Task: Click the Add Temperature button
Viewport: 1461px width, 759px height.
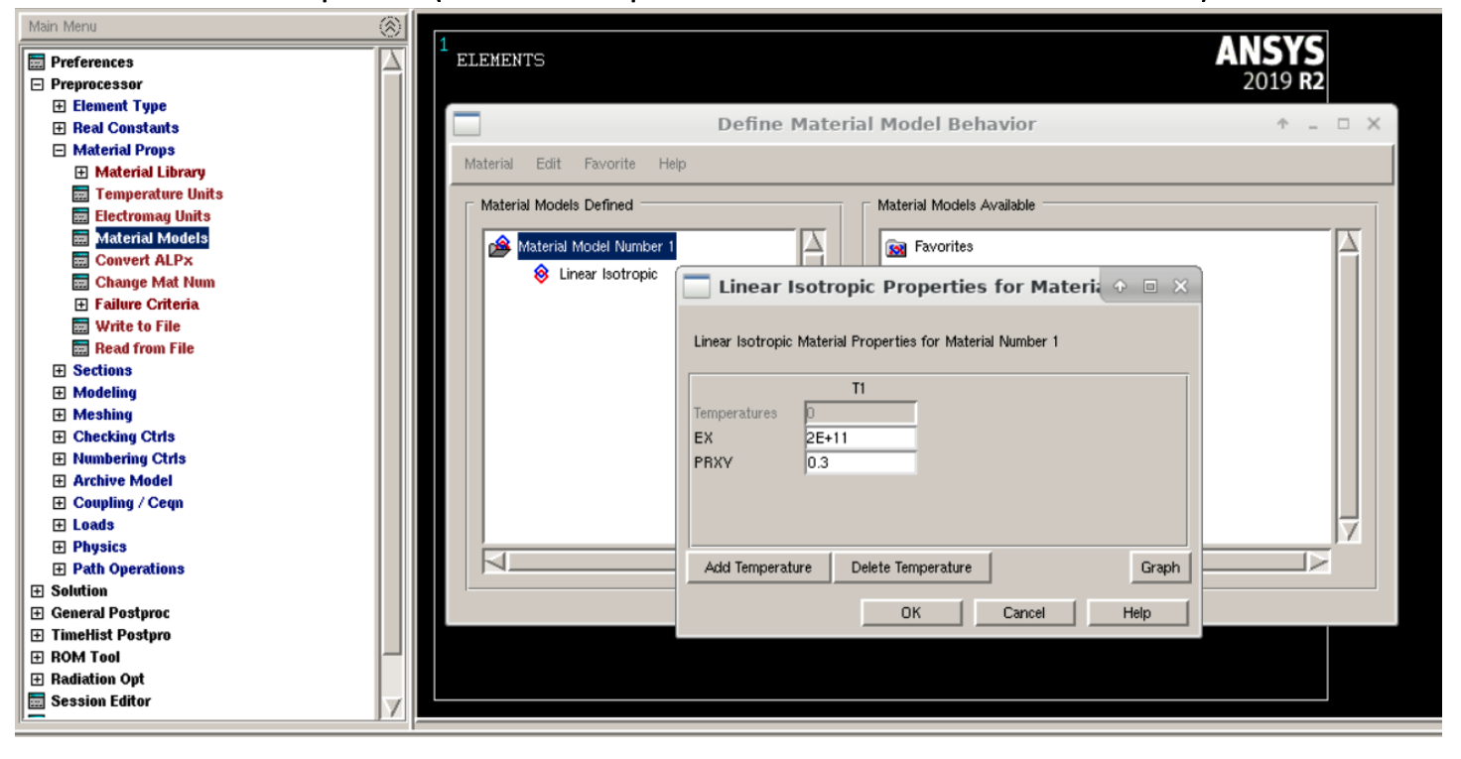Action: tap(758, 568)
